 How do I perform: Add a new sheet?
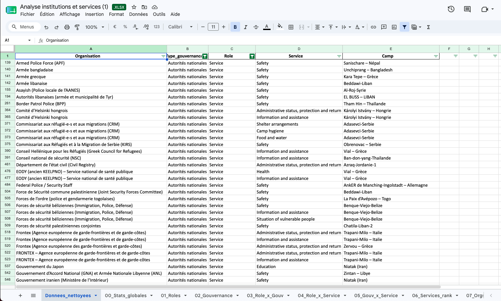(x=20, y=296)
